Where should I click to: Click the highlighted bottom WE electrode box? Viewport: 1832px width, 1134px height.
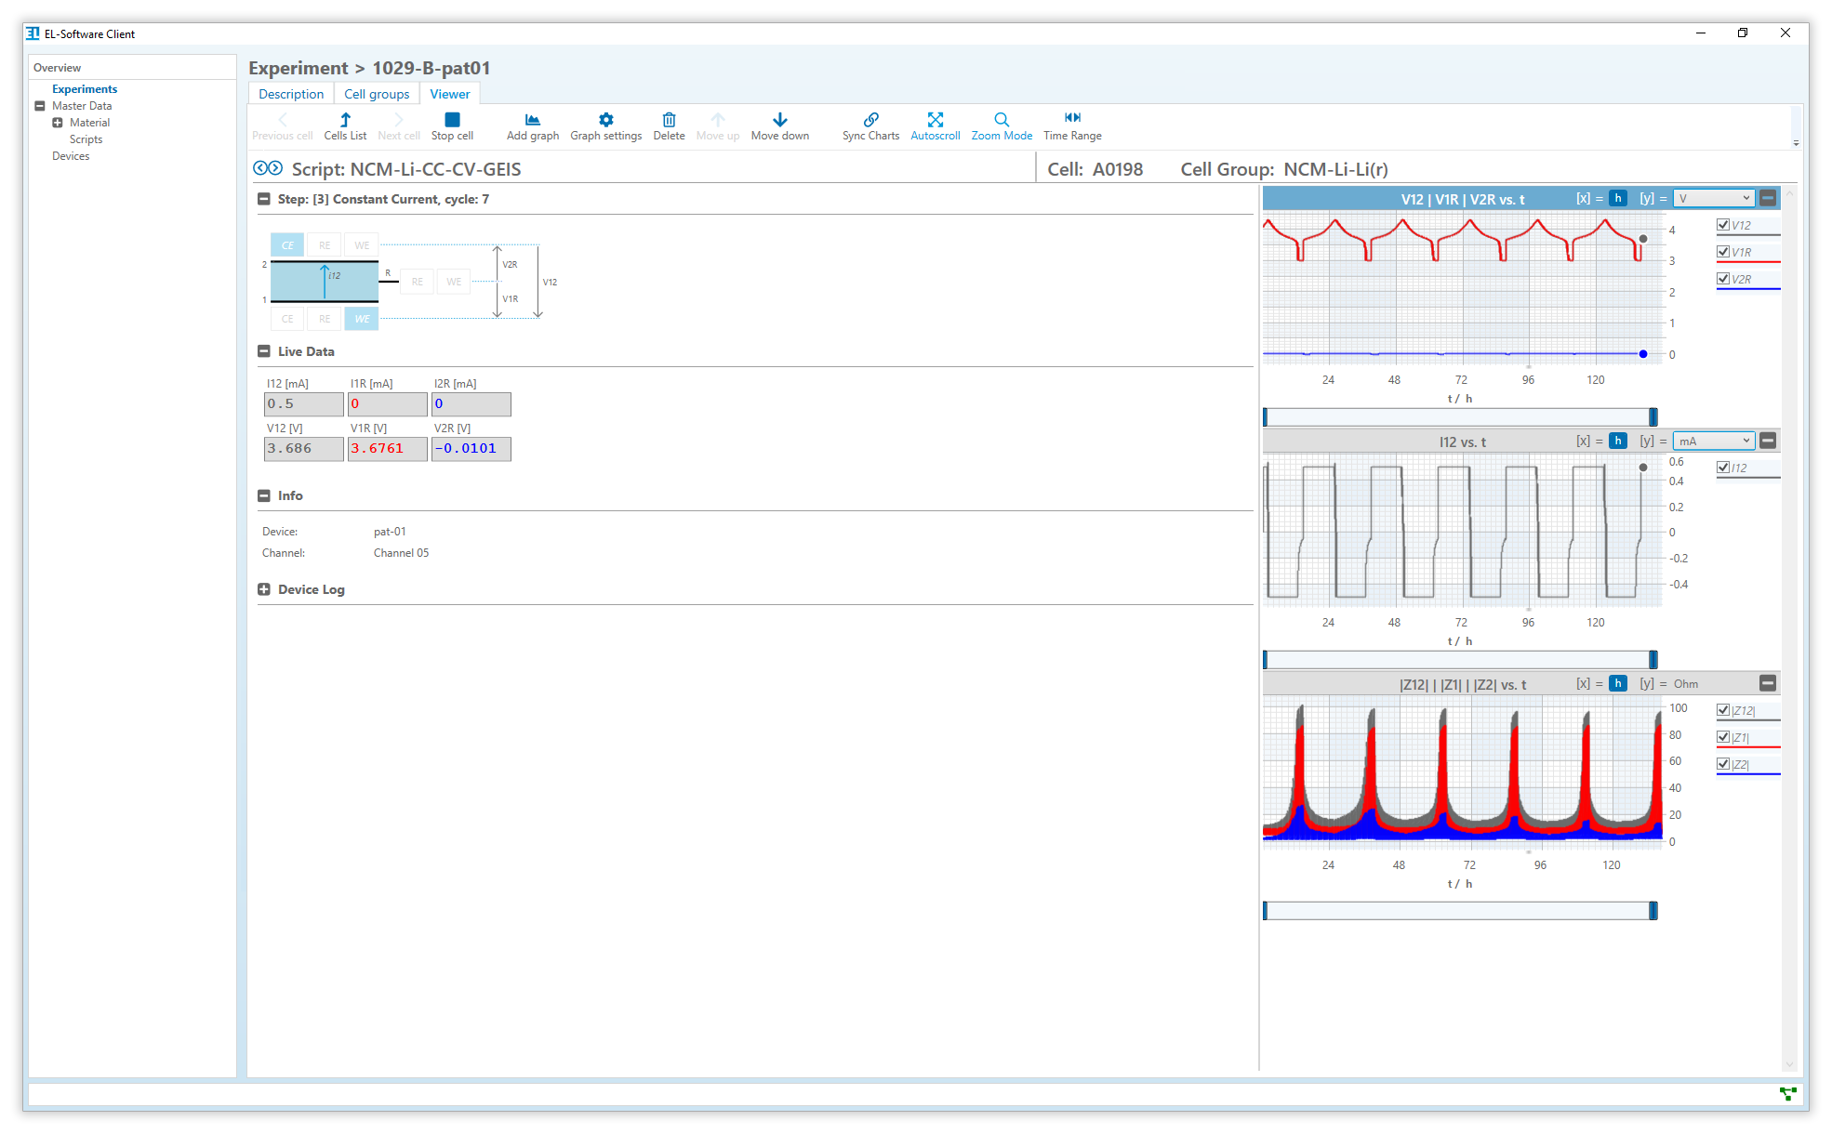362,319
